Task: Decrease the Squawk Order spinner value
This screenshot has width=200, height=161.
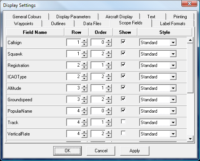Action: pos(108,56)
